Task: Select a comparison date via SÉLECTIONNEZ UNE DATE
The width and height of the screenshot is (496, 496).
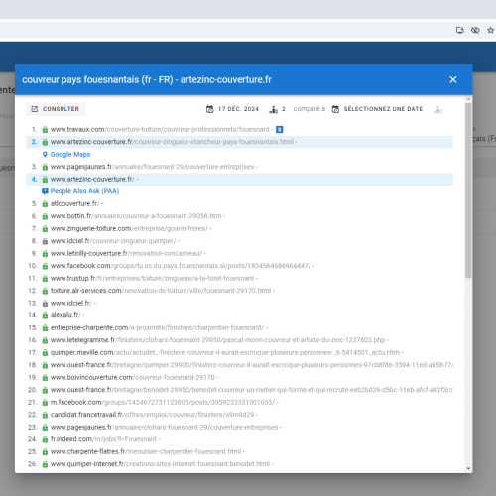Action: tap(383, 109)
